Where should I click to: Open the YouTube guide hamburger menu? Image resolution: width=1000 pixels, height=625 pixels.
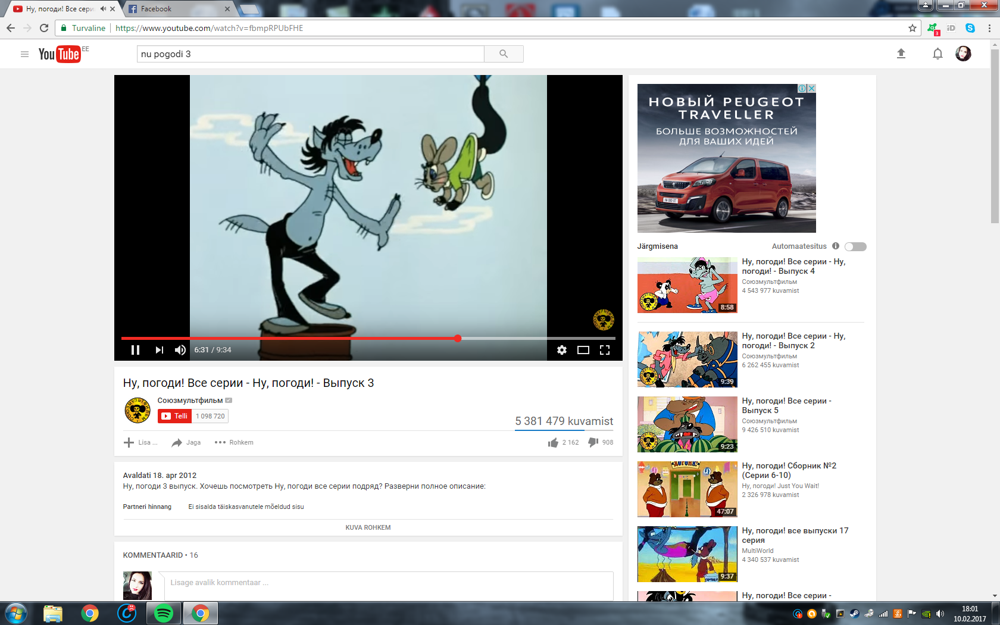coord(24,54)
